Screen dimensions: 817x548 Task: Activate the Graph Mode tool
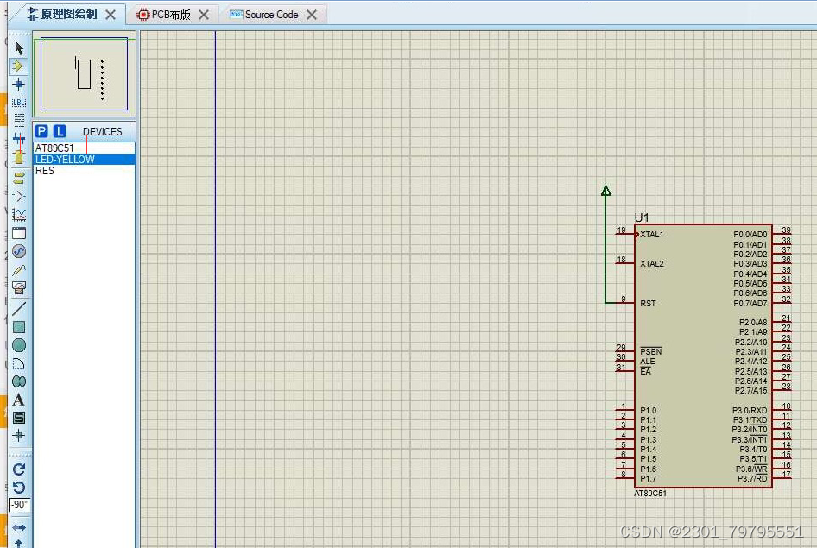click(19, 214)
